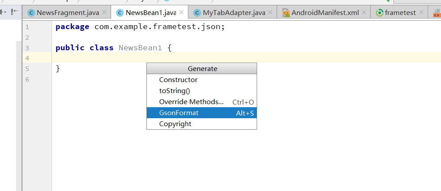The width and height of the screenshot is (441, 191).
Task: Close the AndroidManifest.xml tab
Action: (x=364, y=12)
